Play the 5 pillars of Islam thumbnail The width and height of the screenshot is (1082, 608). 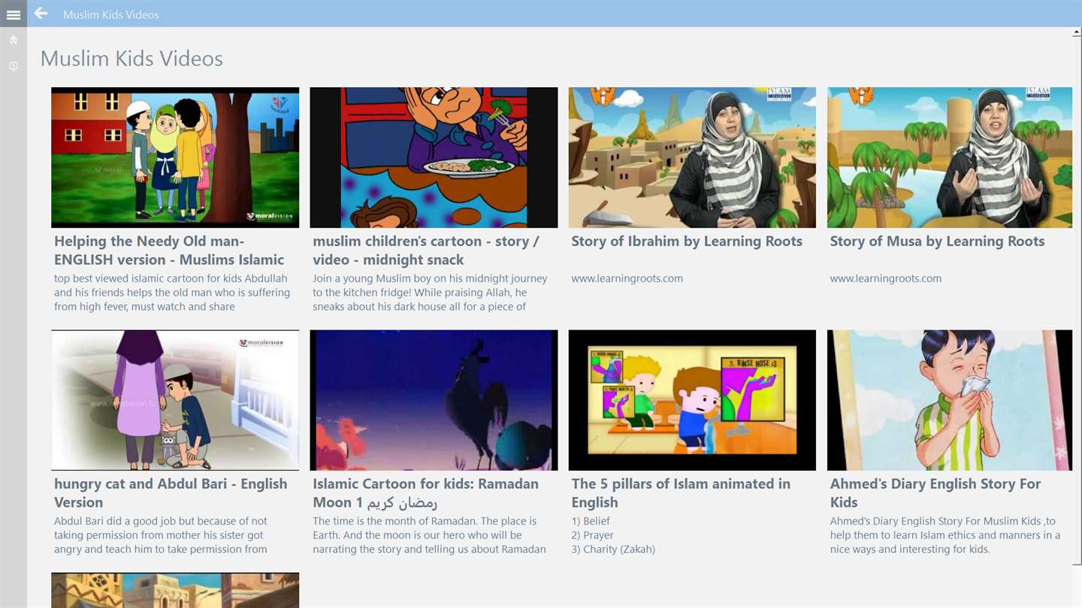[692, 400]
